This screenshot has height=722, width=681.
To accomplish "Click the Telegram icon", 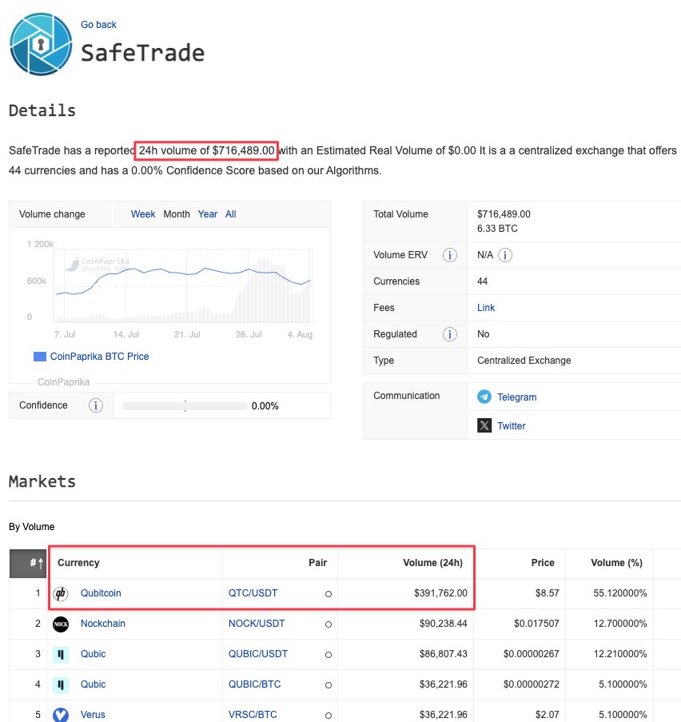I will coord(484,397).
